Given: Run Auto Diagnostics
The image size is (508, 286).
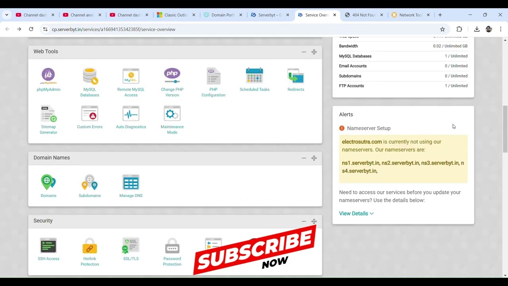Looking at the screenshot, I should pos(131,117).
